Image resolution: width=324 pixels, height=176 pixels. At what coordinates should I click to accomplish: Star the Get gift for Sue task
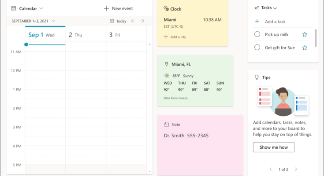(x=305, y=48)
